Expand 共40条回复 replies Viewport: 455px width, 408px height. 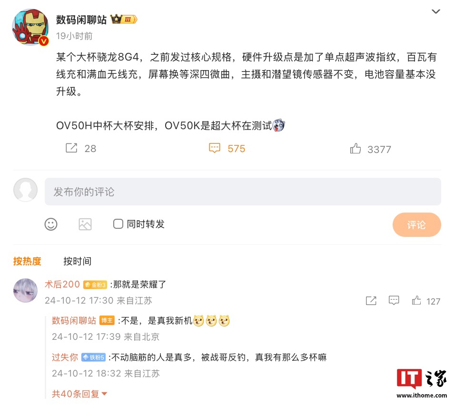[79, 394]
